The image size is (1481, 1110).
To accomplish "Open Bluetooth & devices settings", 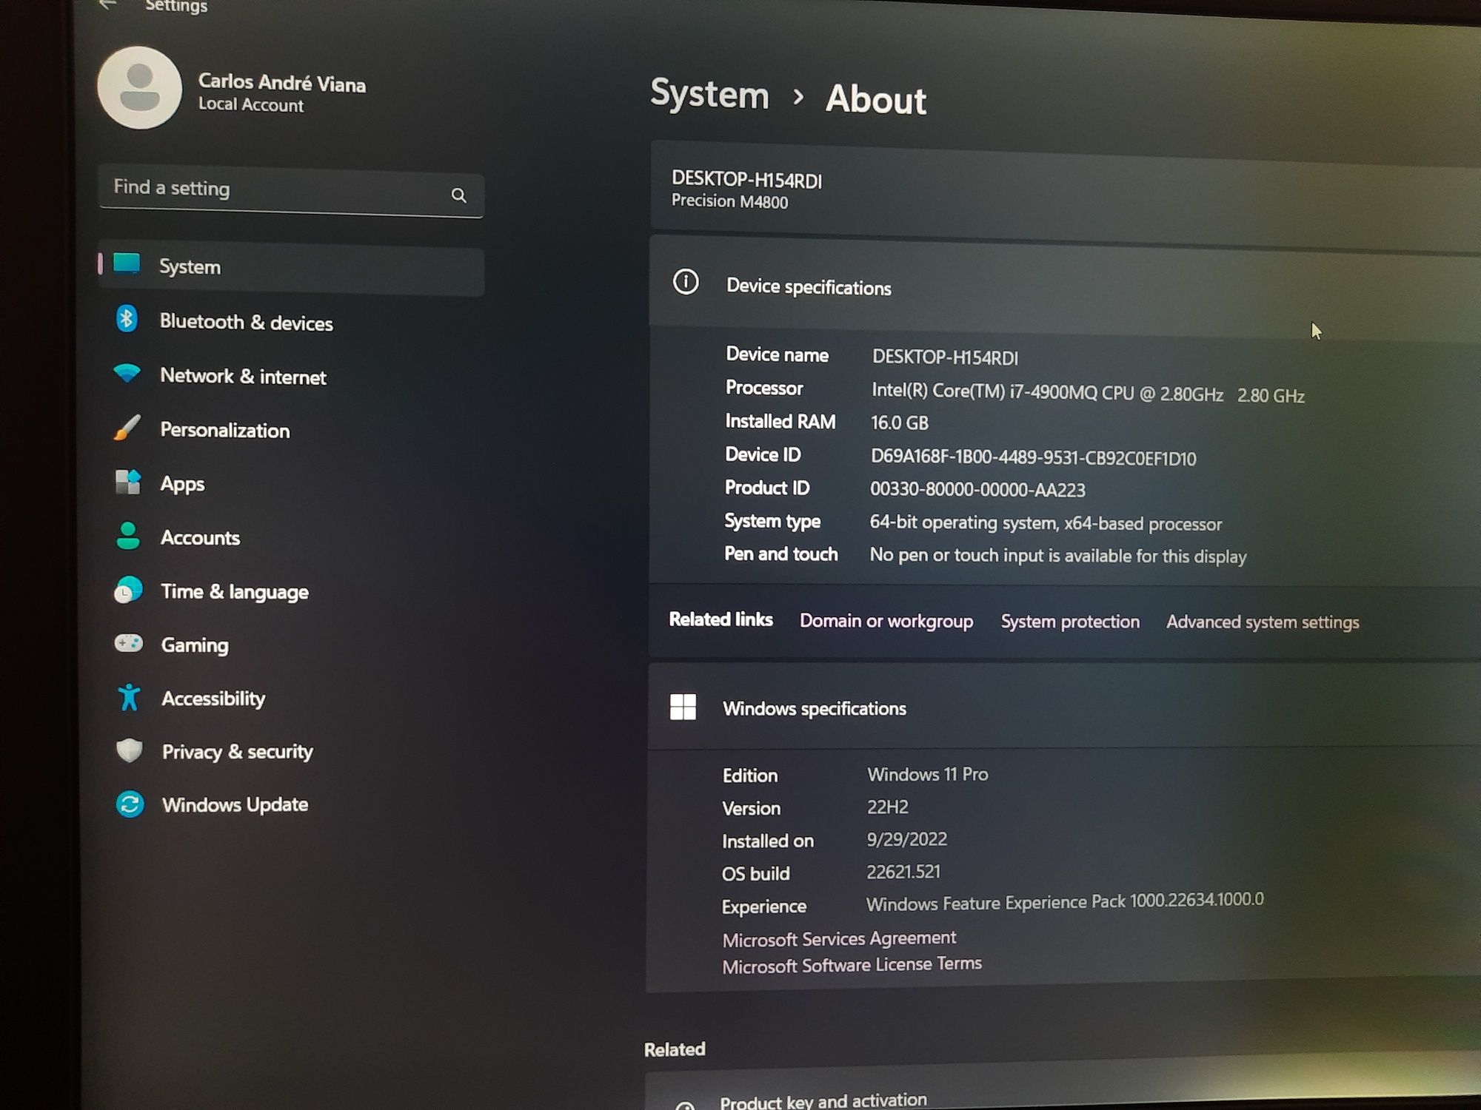I will coord(292,322).
